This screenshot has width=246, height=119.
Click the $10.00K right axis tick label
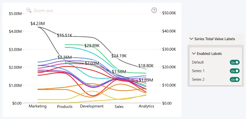point(169,85)
